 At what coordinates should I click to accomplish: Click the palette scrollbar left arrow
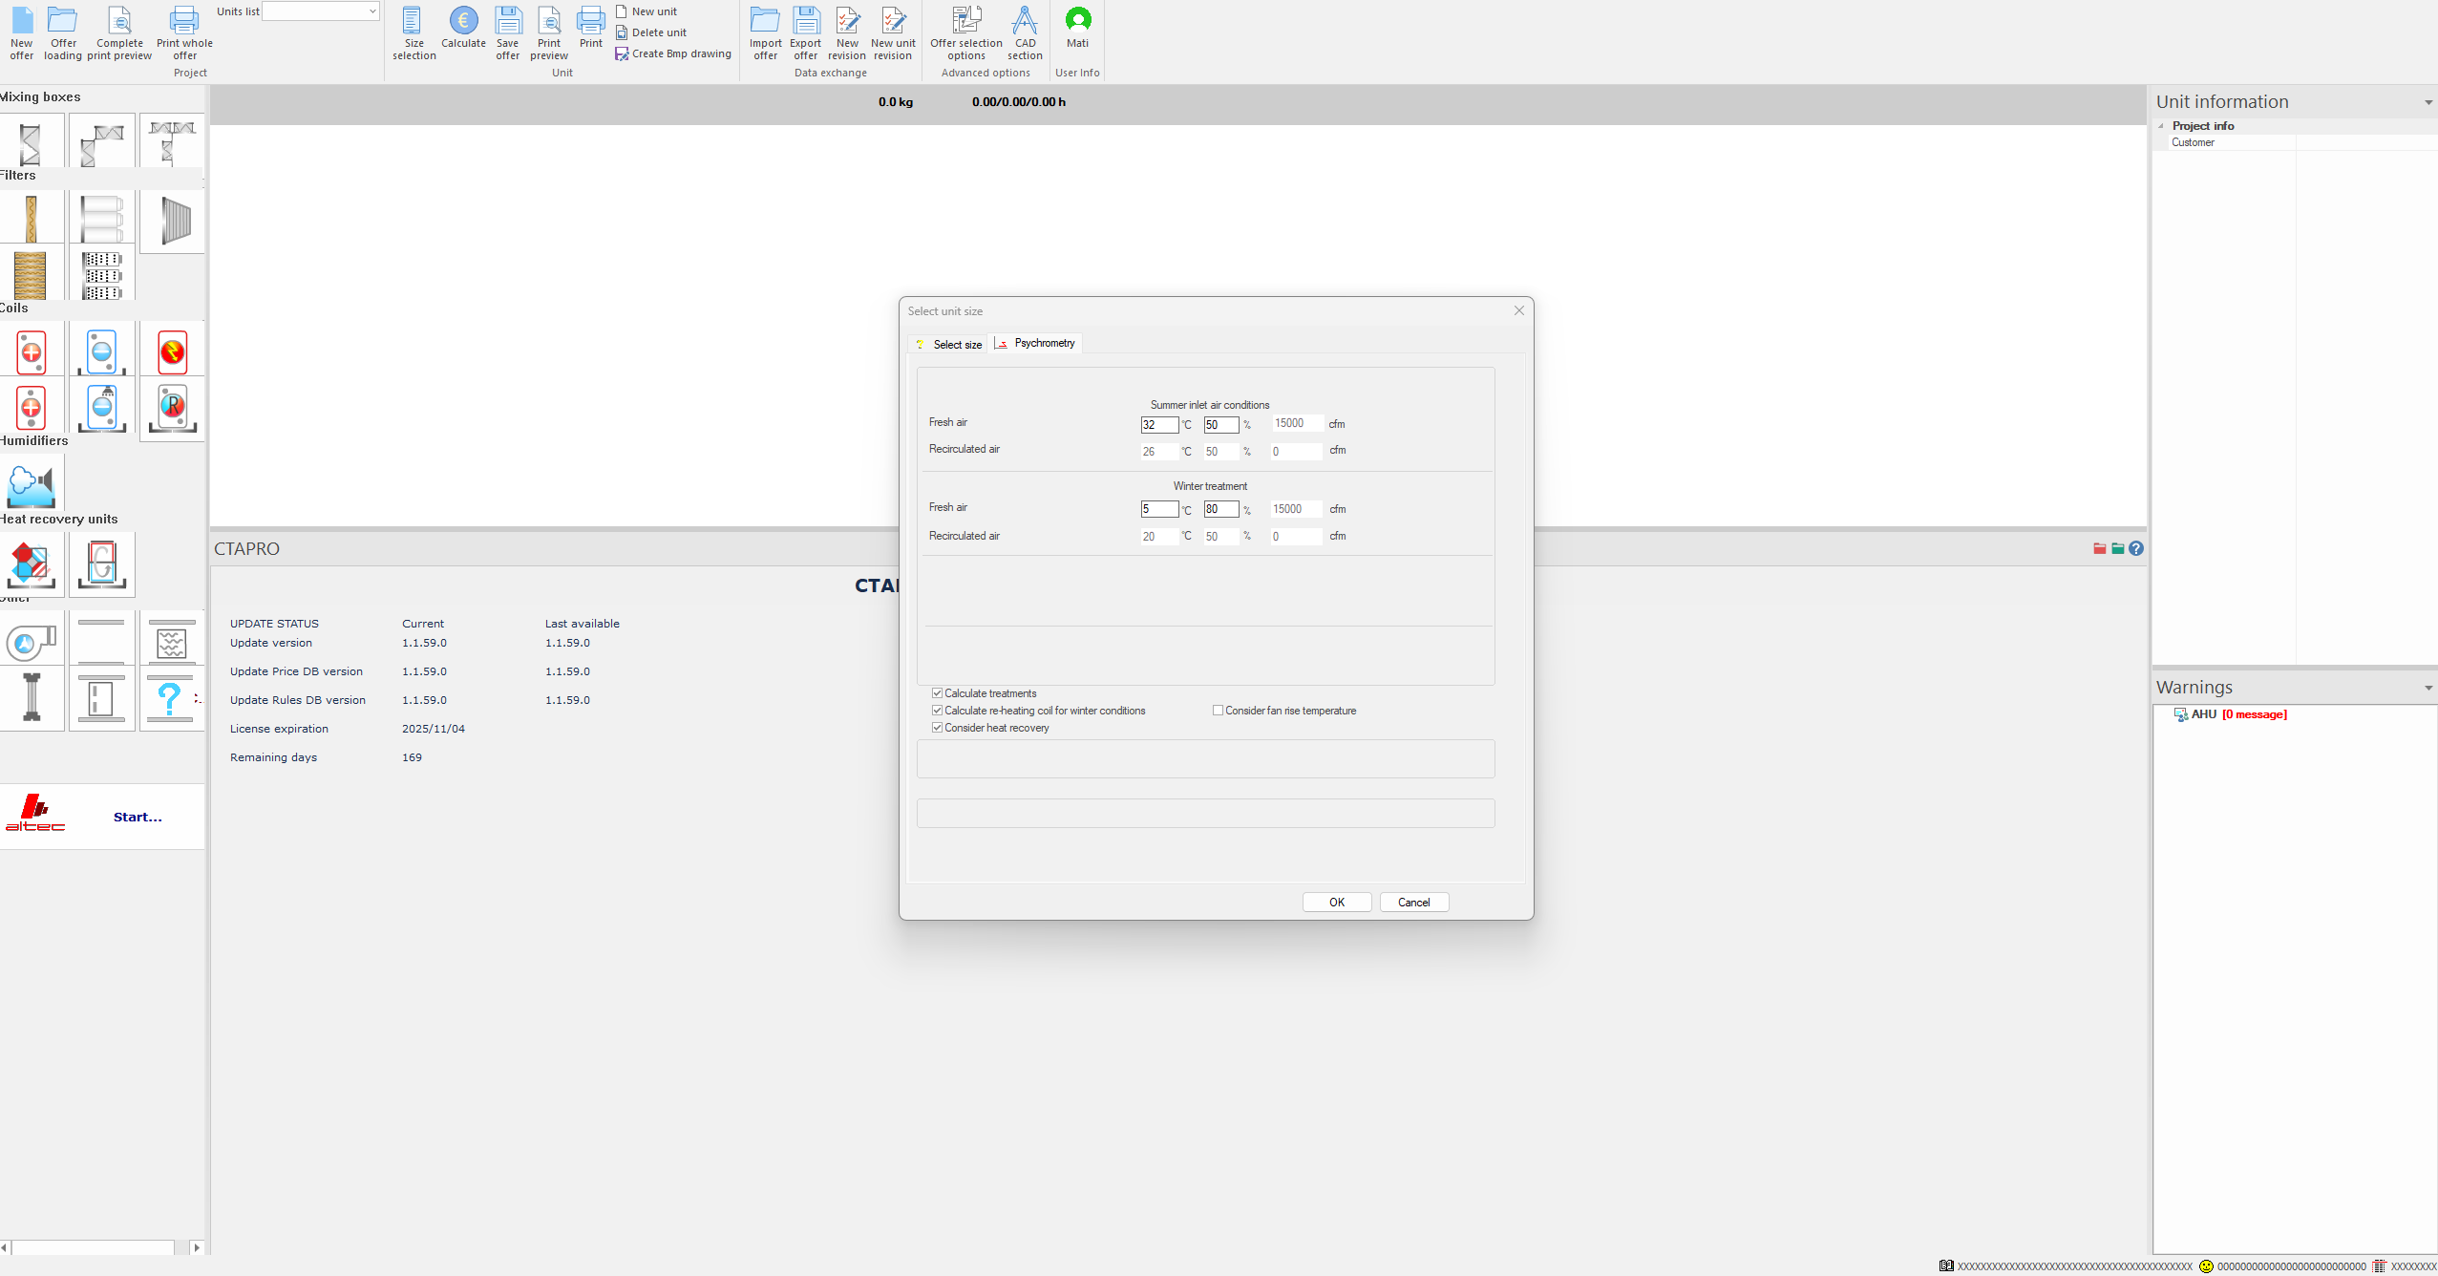point(5,1247)
